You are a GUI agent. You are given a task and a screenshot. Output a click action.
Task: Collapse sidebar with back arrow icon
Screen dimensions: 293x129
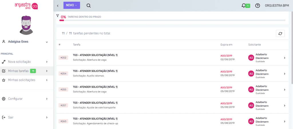58,6
